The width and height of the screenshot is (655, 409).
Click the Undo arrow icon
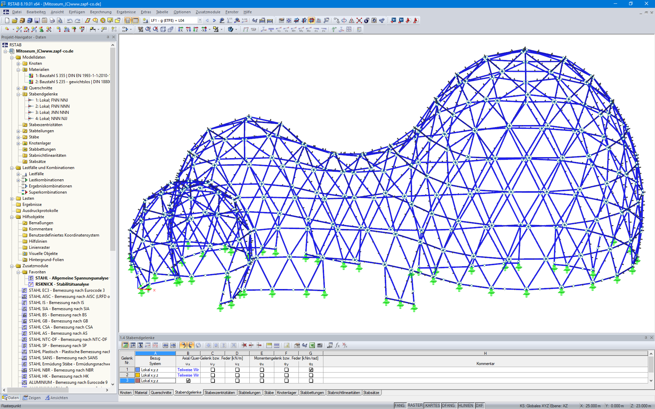(x=70, y=20)
